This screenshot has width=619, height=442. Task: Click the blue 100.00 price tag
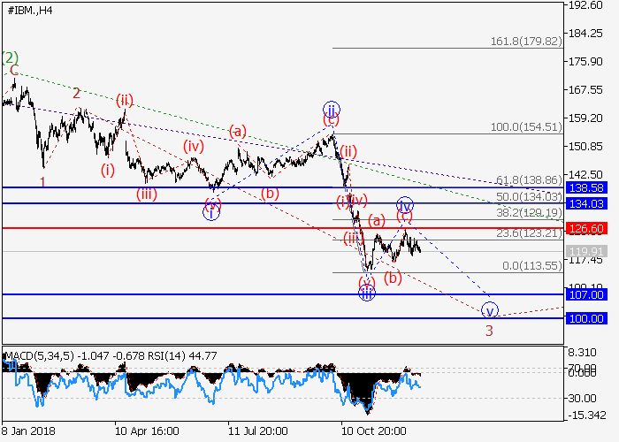pos(586,318)
